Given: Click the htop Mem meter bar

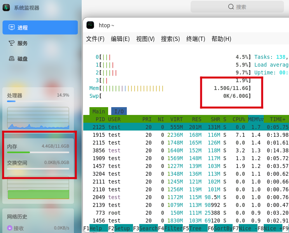Looking at the screenshot, I should (x=170, y=88).
